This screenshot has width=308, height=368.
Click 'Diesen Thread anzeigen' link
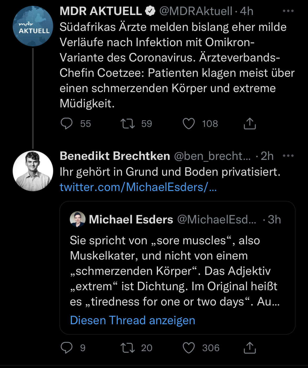132,320
